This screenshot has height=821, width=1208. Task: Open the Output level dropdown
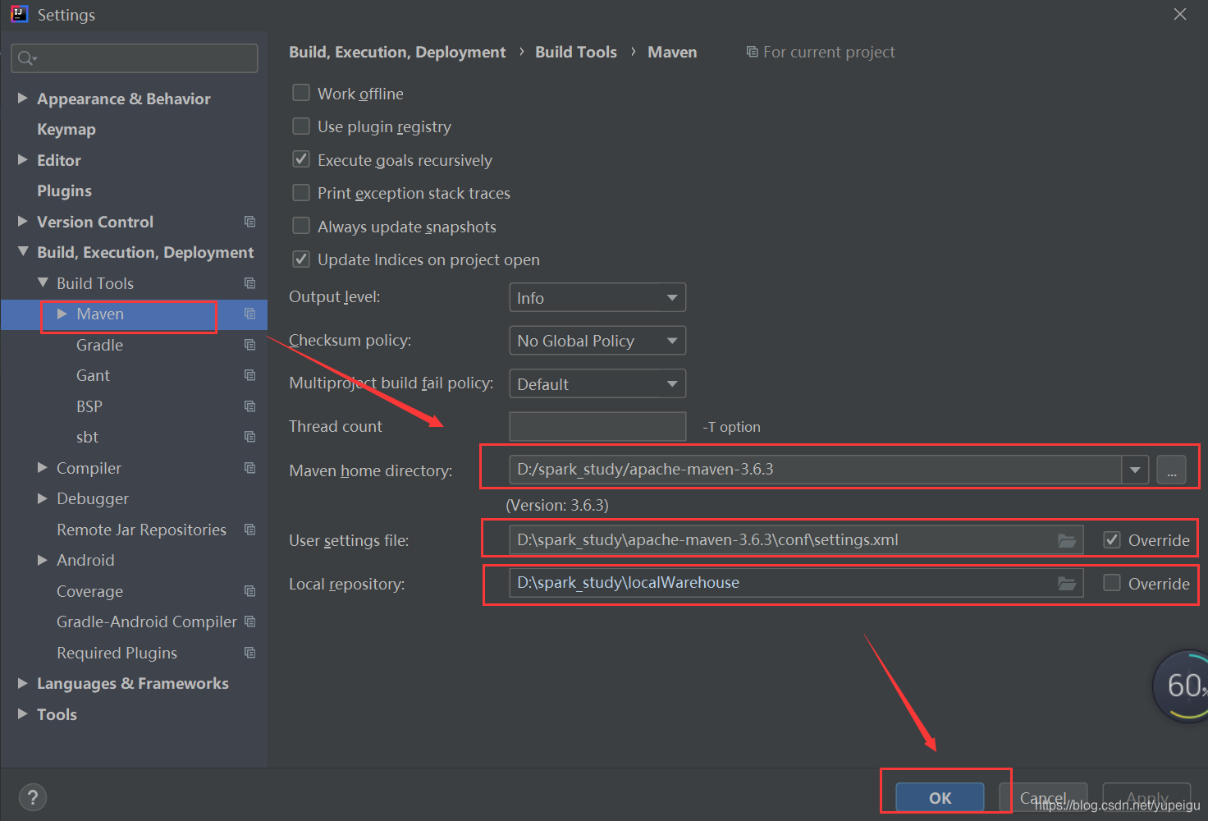point(597,297)
